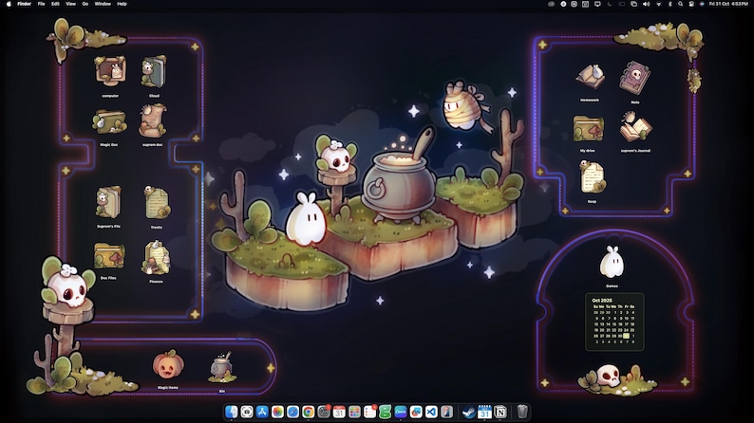Screen dimensions: 754x423
Task: Click the volume icon in menu bar
Action: point(647,4)
